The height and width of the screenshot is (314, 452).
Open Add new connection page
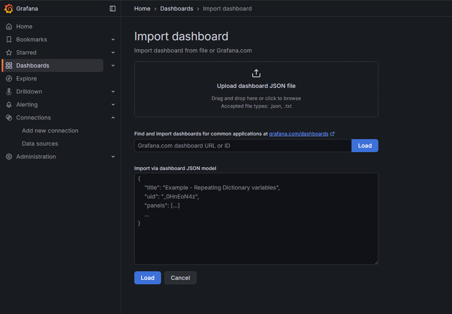(50, 131)
